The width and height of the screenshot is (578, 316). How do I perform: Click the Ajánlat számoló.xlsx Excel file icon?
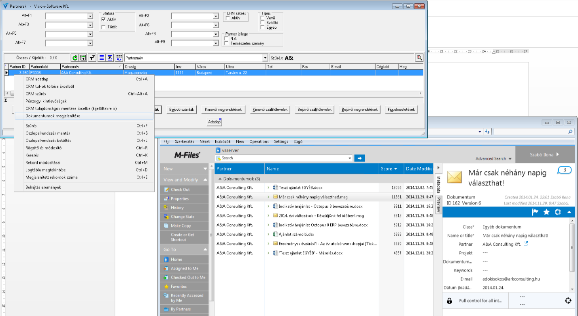tap(275, 234)
